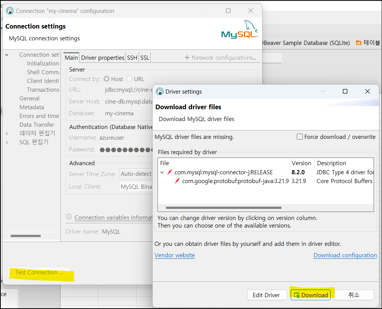382x309 pixels.
Task: Click the Description column header
Action: pos(344,163)
